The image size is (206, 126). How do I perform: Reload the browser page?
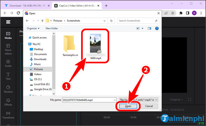pyautogui.click(x=18, y=13)
